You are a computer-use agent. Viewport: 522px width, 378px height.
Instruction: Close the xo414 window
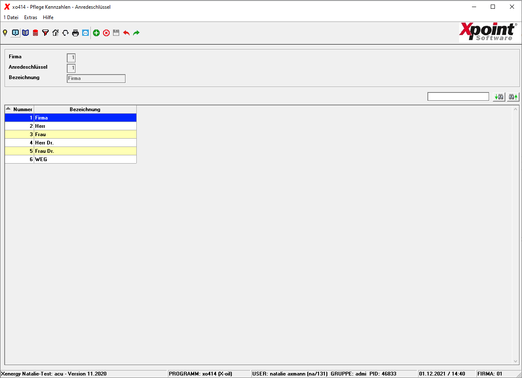[512, 7]
